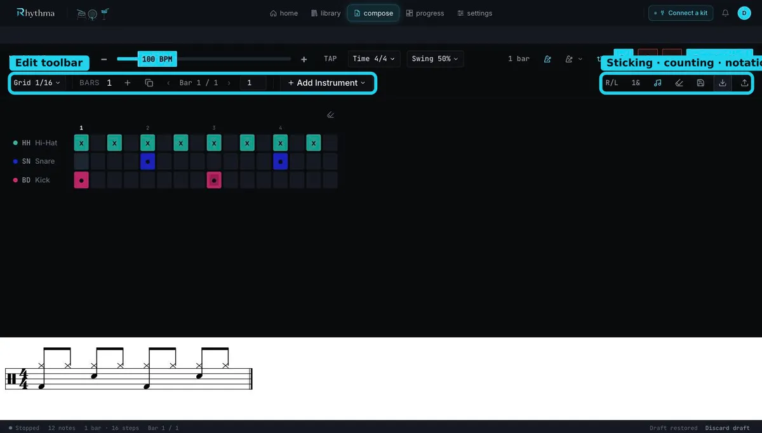Image resolution: width=762 pixels, height=433 pixels.
Task: Click the Stopped status indicator
Action: [x=24, y=428]
